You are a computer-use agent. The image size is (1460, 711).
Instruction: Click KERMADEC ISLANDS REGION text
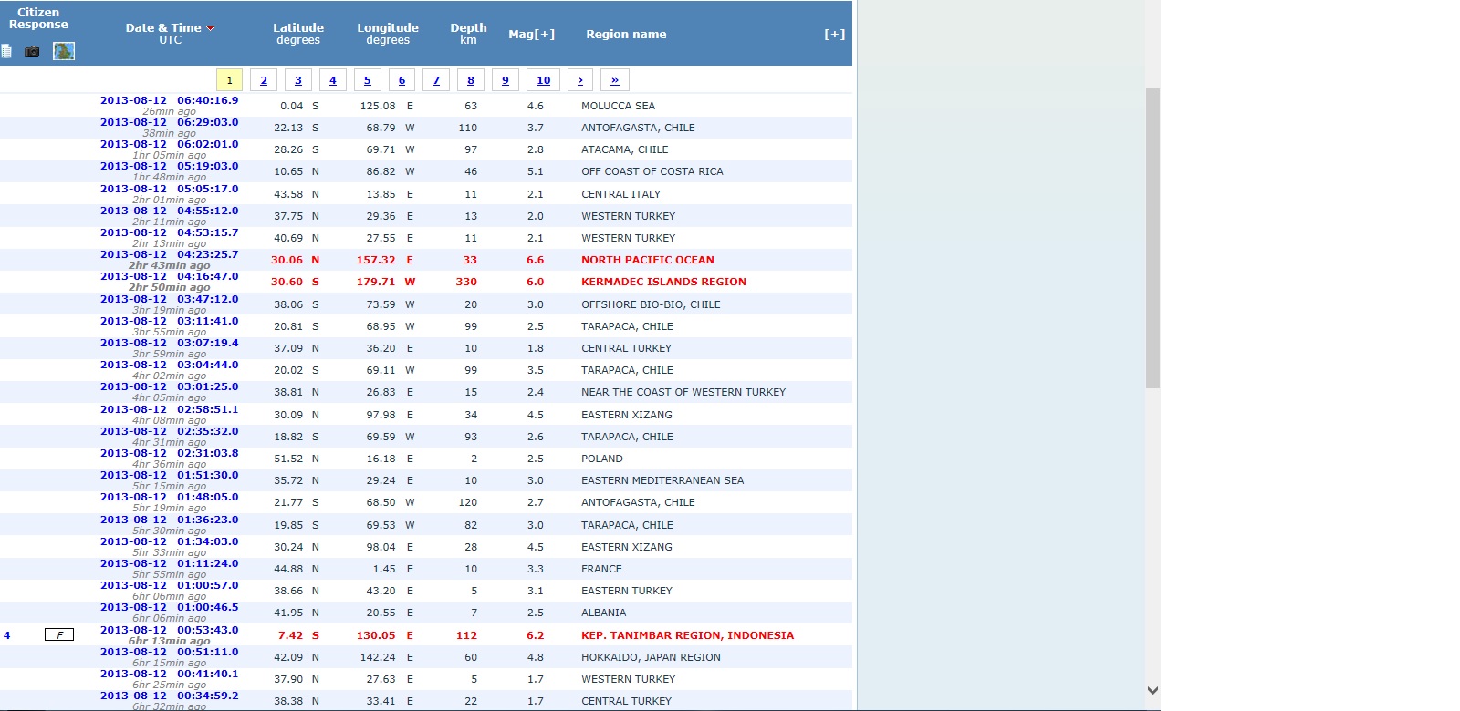[663, 282]
